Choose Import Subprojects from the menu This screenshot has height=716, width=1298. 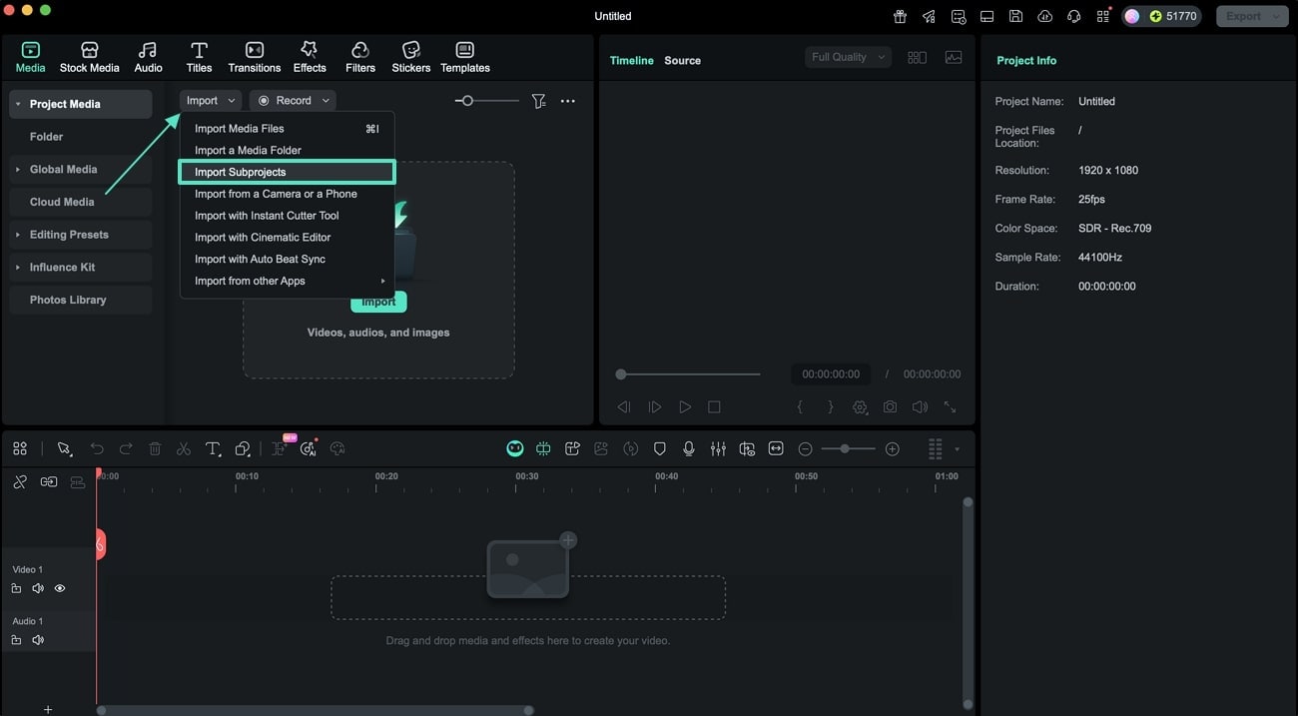point(240,171)
